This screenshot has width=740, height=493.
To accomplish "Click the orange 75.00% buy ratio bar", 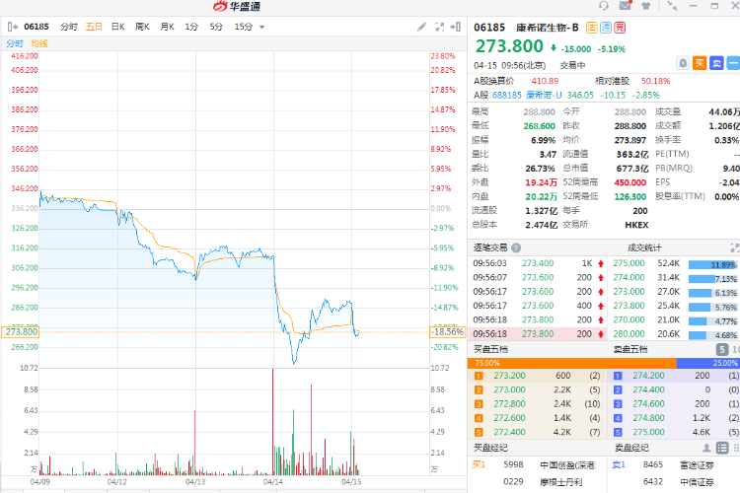I will coord(572,363).
